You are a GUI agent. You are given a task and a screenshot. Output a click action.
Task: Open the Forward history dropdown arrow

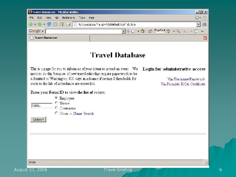coord(44,24)
